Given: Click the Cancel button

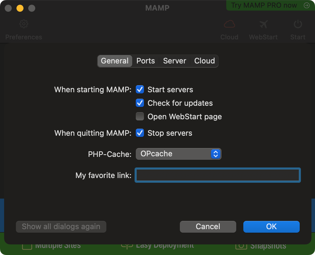Looking at the screenshot, I should pos(208,227).
